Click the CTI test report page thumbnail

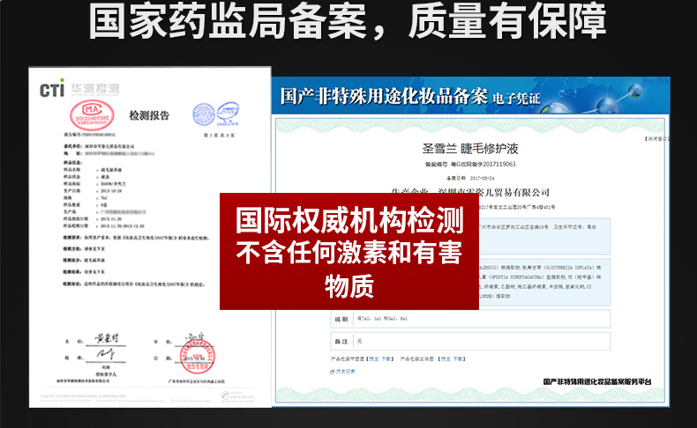pyautogui.click(x=150, y=237)
